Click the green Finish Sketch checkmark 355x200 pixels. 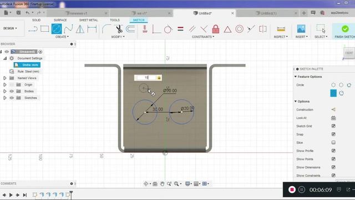[345, 29]
